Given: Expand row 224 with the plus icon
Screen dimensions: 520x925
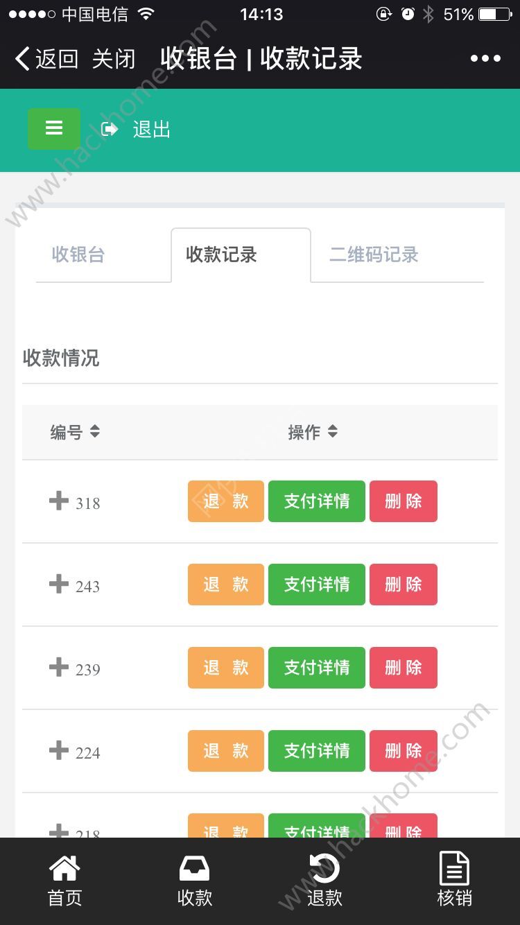Looking at the screenshot, I should (x=59, y=750).
